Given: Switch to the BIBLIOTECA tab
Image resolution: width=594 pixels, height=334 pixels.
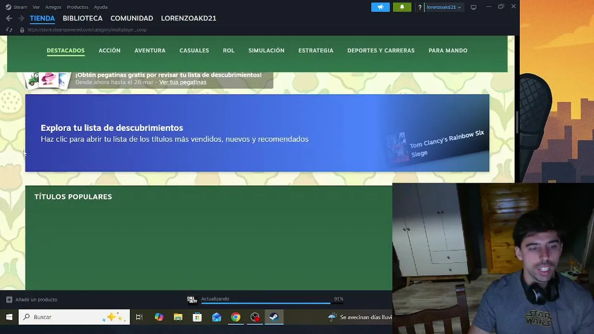Looking at the screenshot, I should pos(83,18).
